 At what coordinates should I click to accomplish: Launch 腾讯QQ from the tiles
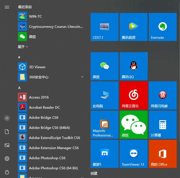[x=133, y=66]
